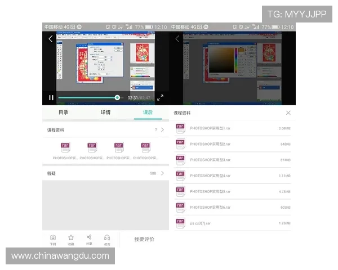
Task: Expand the 答疑 section chevron
Action: [162, 173]
